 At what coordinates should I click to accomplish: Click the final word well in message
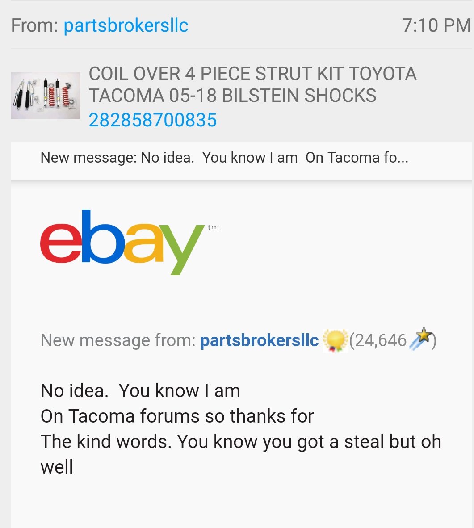tap(57, 467)
